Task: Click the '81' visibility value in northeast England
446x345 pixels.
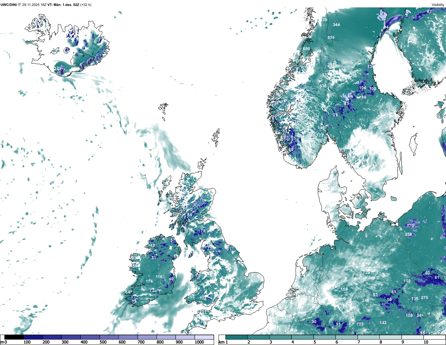Action: click(x=229, y=249)
